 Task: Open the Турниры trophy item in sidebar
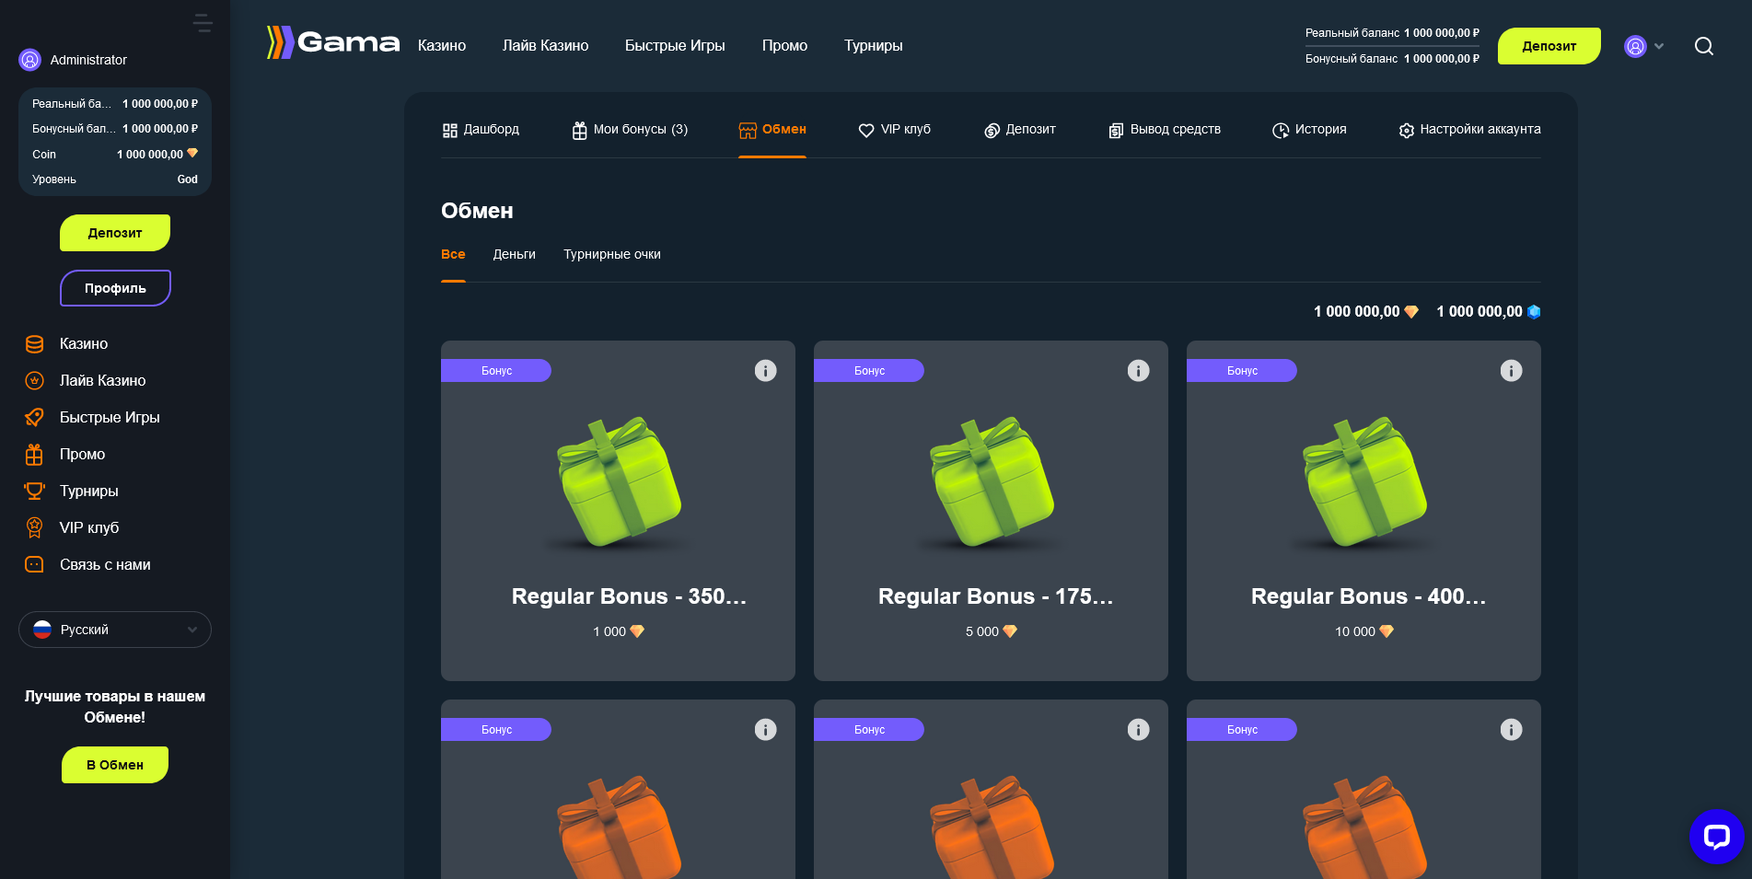click(88, 492)
